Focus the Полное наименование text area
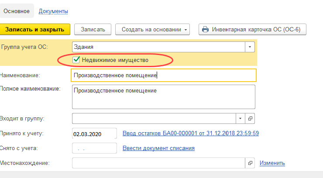Image resolution: width=323 pixels, height=178 pixels. [163, 96]
